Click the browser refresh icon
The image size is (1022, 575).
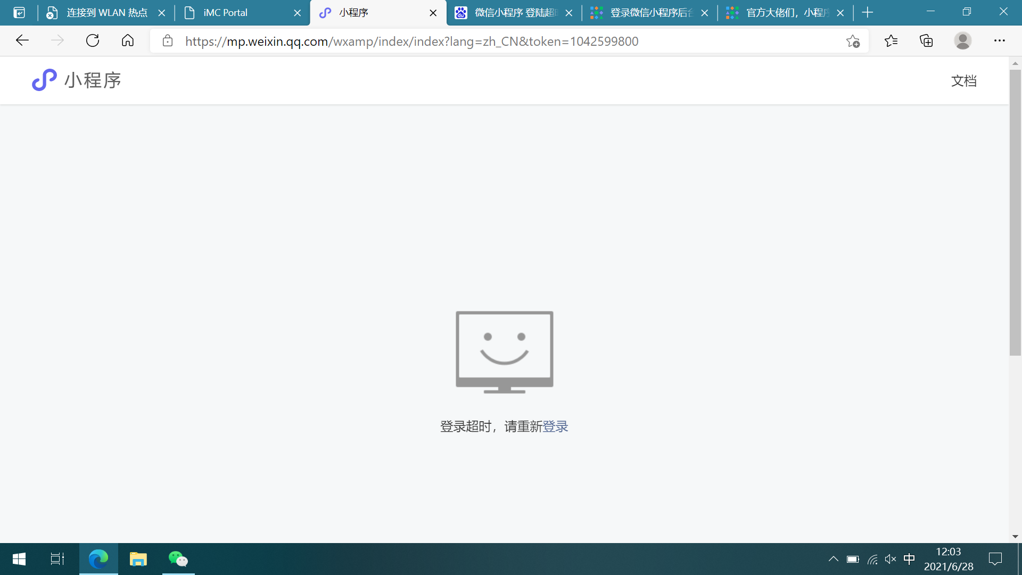tap(93, 41)
